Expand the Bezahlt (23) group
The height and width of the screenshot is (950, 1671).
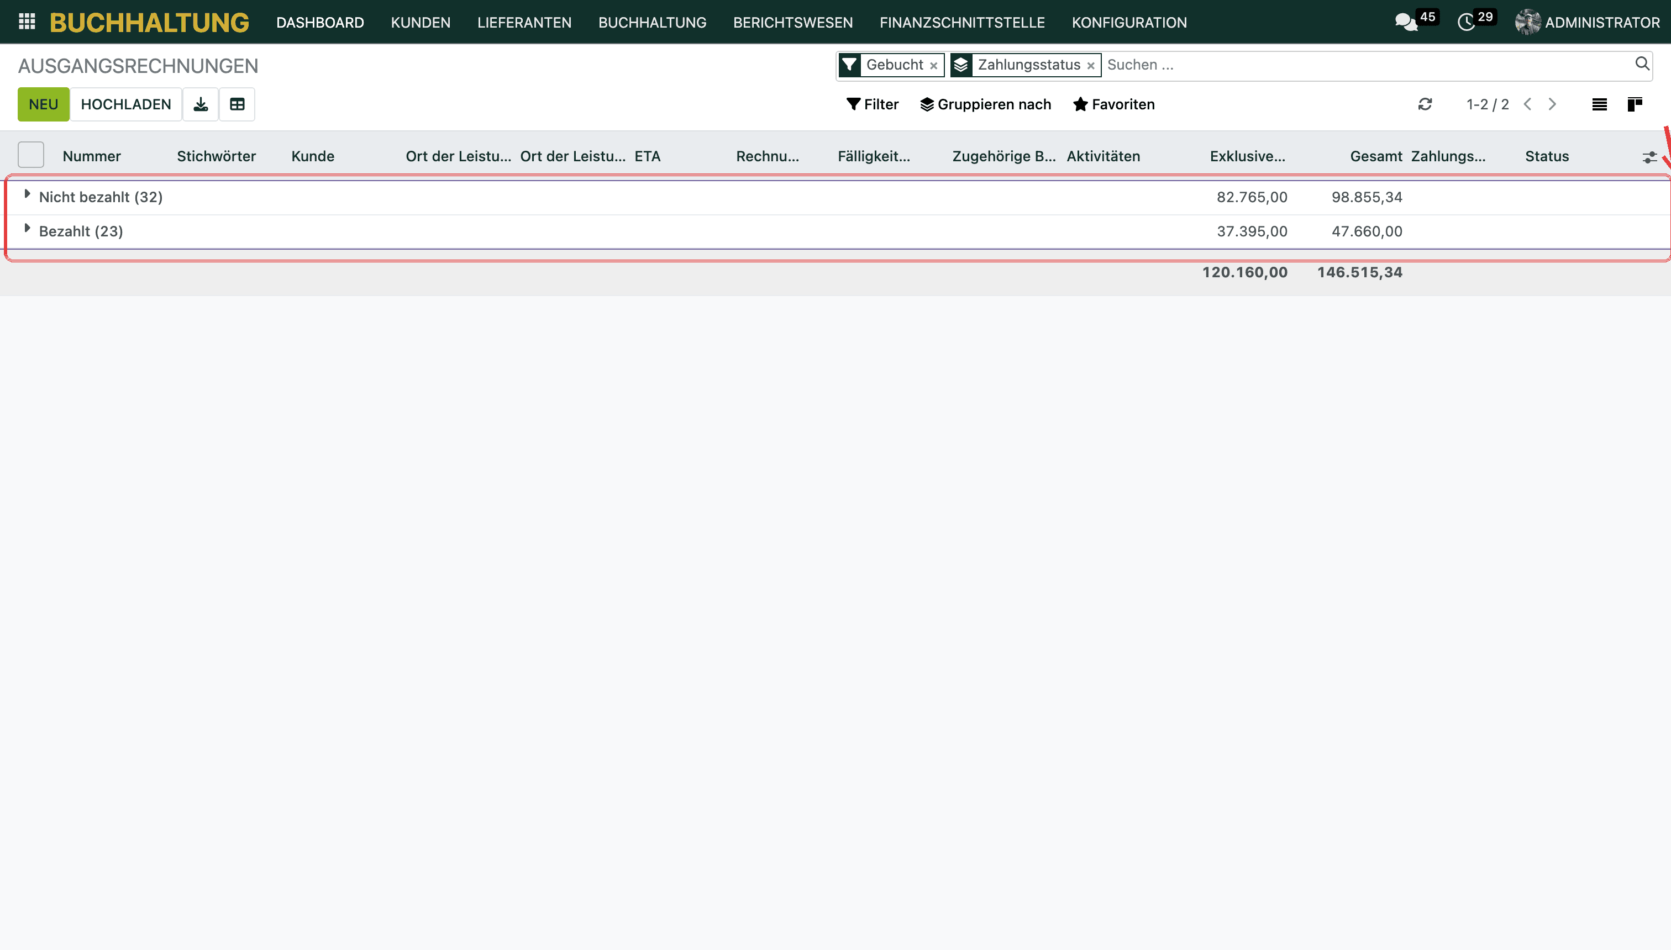81,231
